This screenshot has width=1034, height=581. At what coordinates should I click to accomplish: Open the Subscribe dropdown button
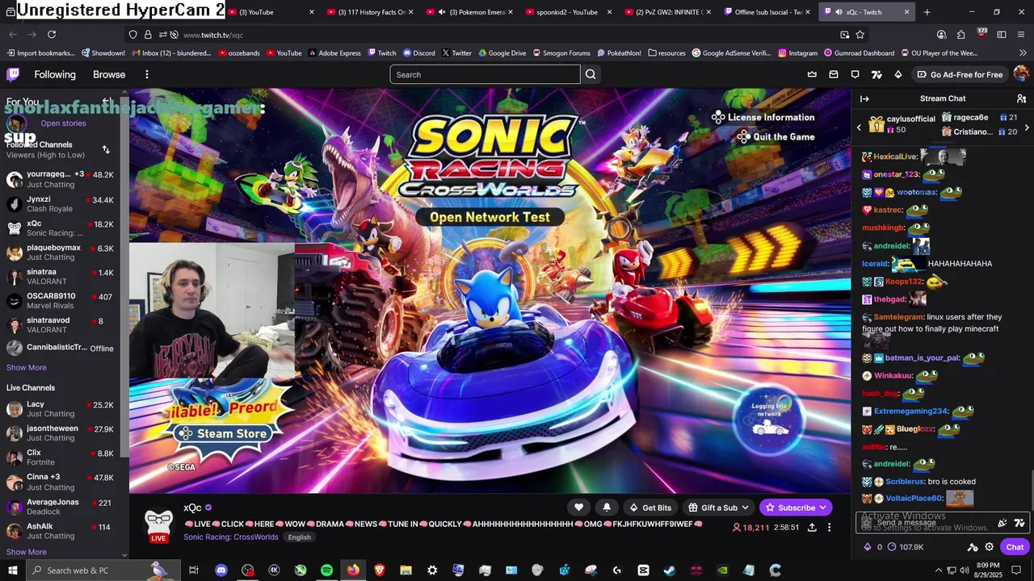pyautogui.click(x=822, y=508)
